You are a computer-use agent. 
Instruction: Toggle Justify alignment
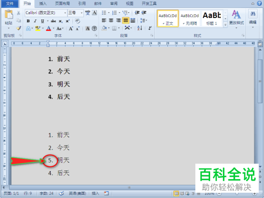point(126,21)
